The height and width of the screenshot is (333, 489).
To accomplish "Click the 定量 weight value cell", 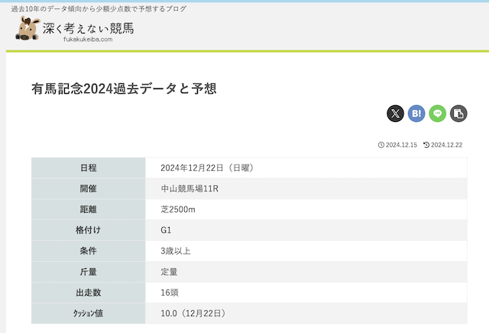I will click(169, 271).
